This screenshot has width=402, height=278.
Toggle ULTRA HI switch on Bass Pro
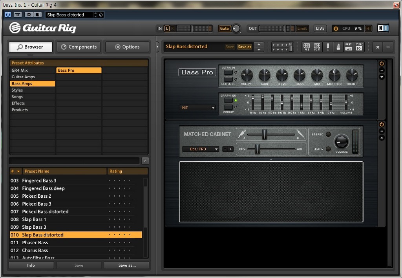click(228, 72)
